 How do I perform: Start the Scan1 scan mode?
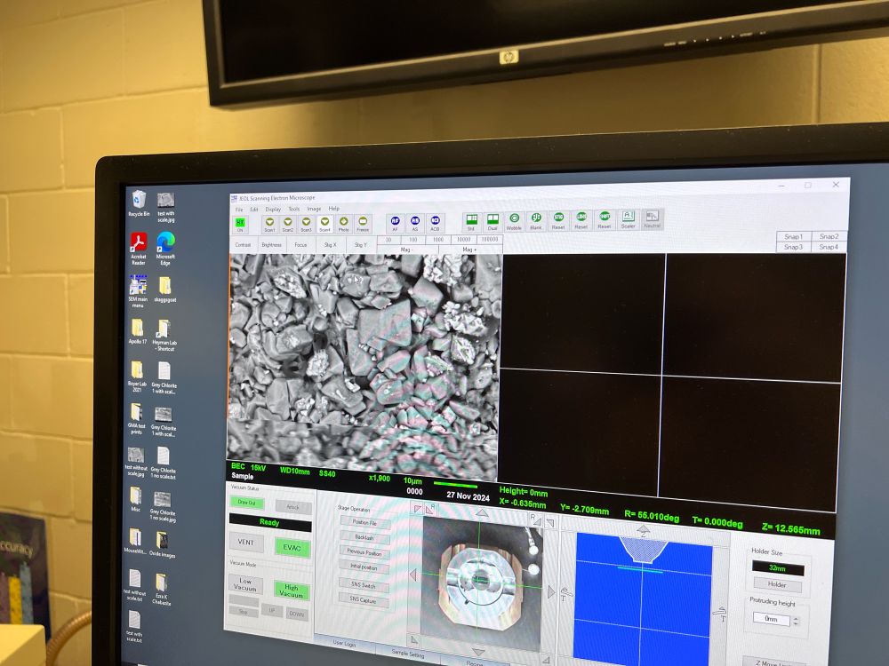[x=270, y=225]
